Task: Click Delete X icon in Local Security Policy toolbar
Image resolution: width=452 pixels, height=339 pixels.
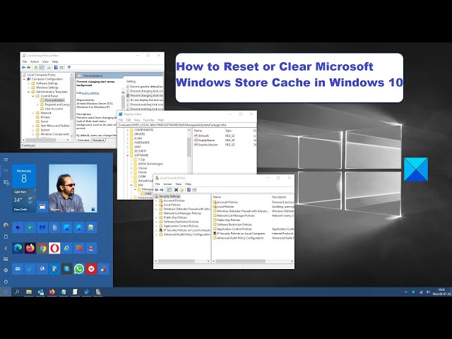Action: coord(176,190)
